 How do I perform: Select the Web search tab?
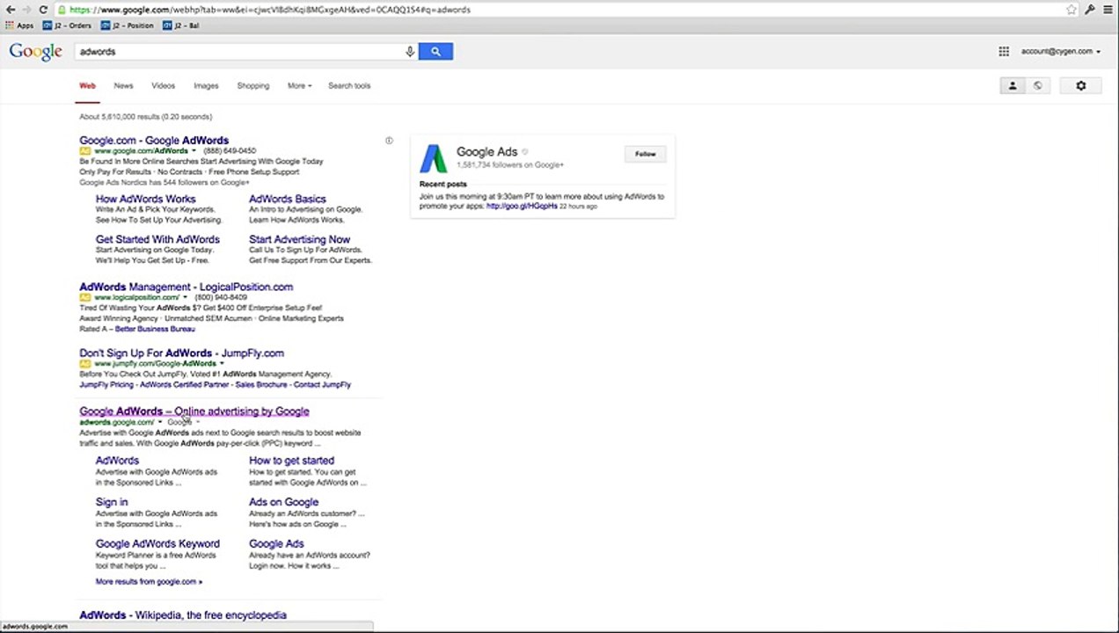(x=87, y=86)
